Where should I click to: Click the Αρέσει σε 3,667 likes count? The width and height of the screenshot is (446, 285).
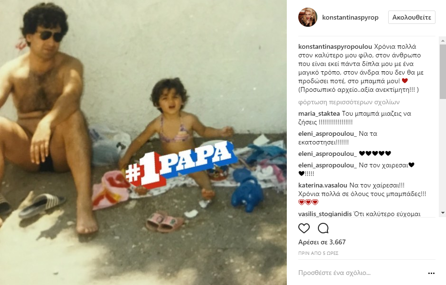point(322,242)
